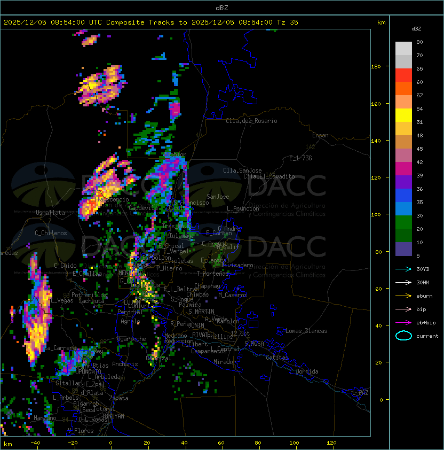Click the Clla.El_Cavadito map label

click(269, 176)
